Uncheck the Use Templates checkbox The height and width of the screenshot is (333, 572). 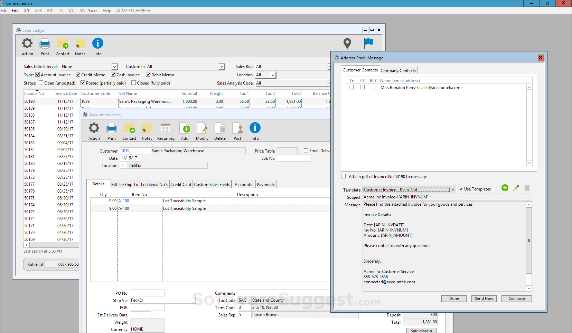click(461, 189)
